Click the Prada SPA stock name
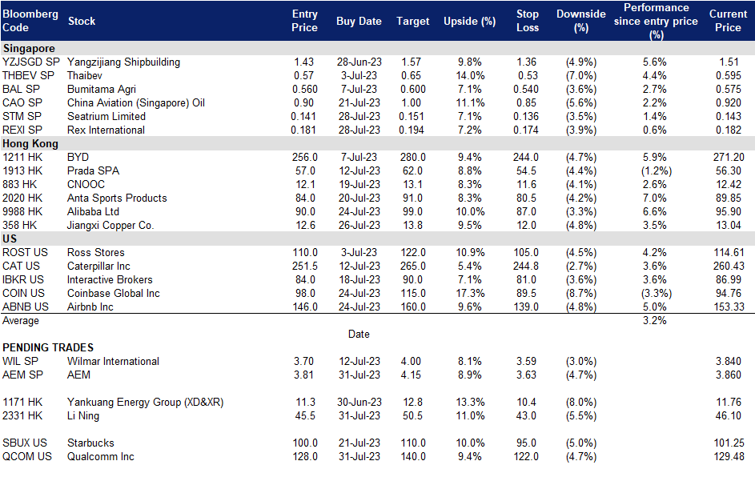The width and height of the screenshot is (755, 477). pyautogui.click(x=94, y=171)
